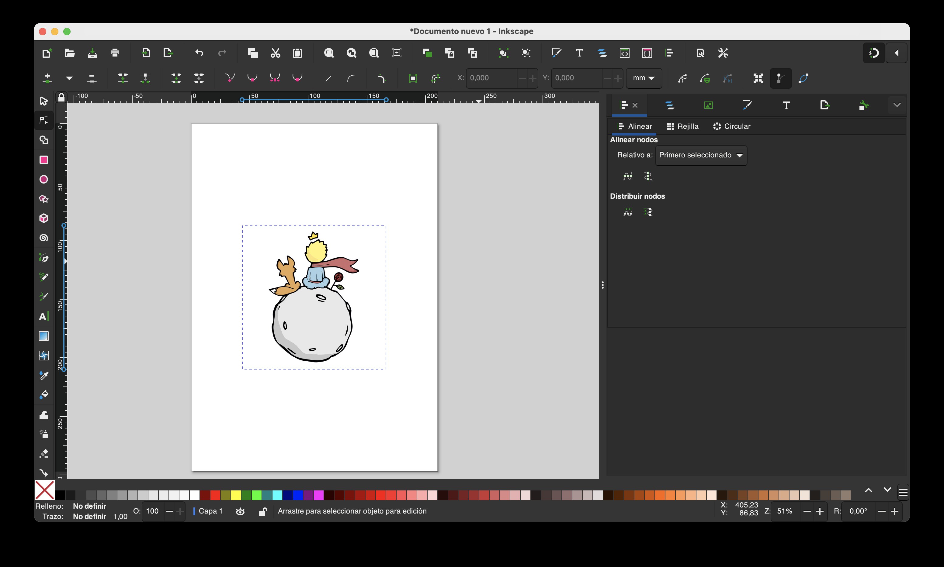This screenshot has height=567, width=944.
Task: Switch to the Rejilla tab
Action: click(x=682, y=126)
